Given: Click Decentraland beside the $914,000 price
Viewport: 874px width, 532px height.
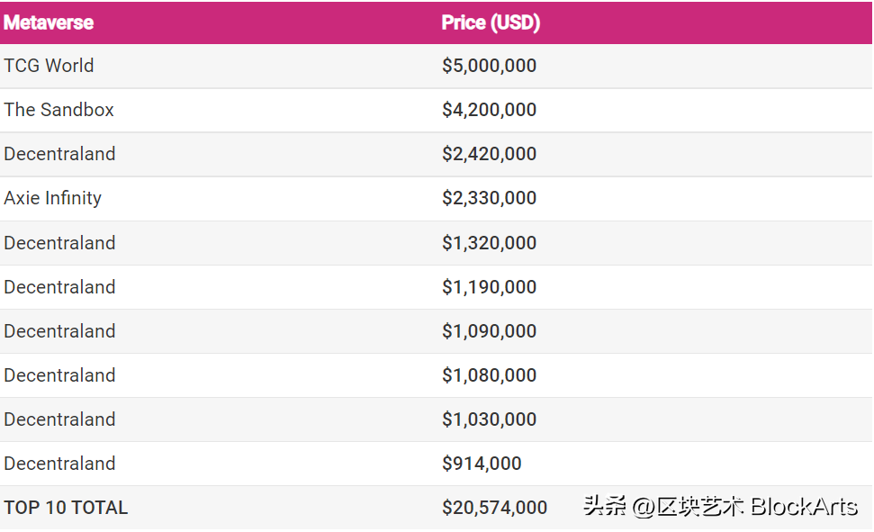Looking at the screenshot, I should tap(59, 464).
